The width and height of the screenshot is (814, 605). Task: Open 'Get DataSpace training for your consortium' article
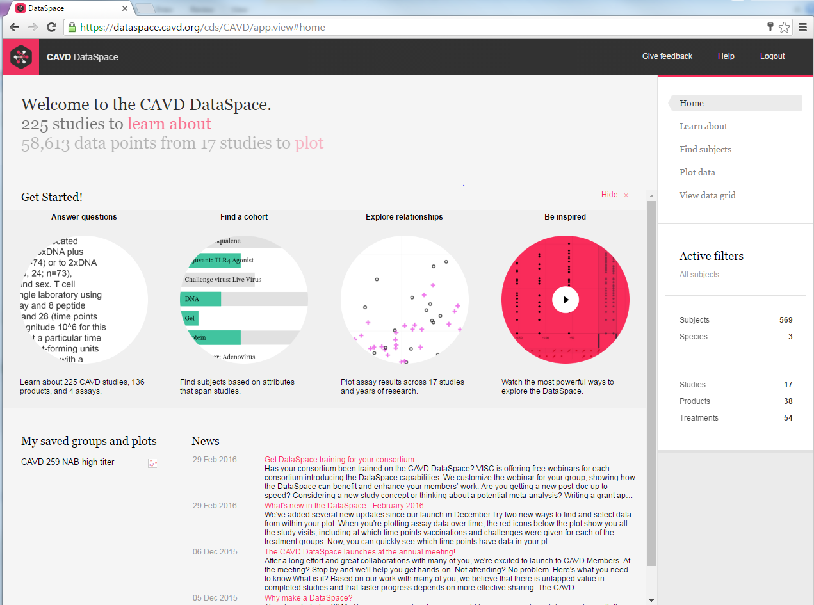[339, 460]
